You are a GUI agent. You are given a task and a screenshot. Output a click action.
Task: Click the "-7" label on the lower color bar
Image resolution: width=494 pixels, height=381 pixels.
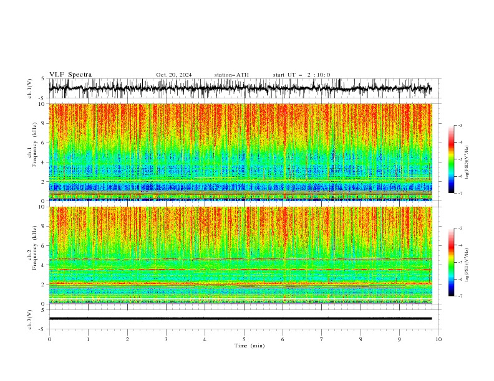coord(460,296)
